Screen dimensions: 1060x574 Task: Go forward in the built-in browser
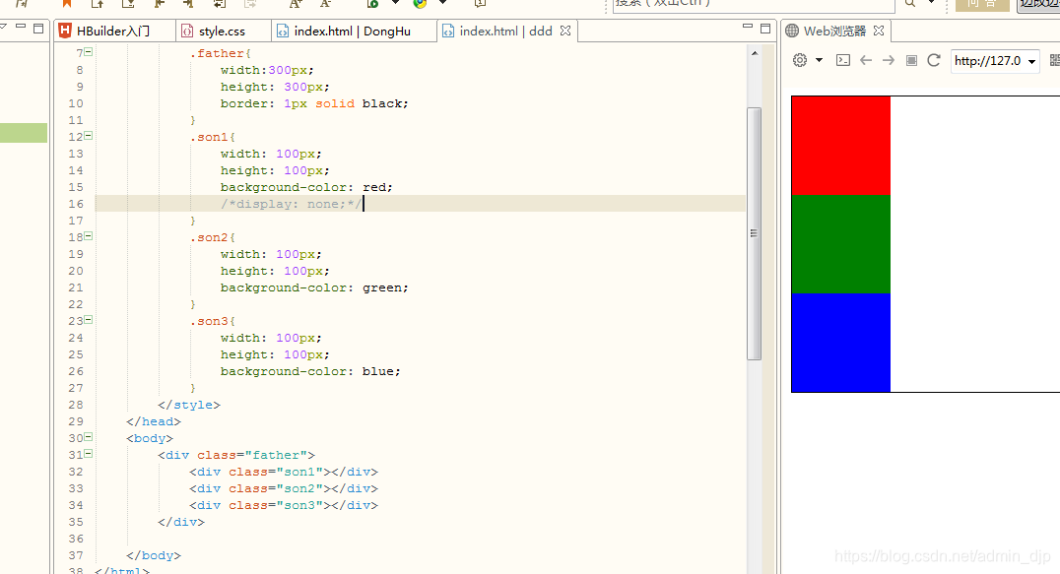coord(889,60)
